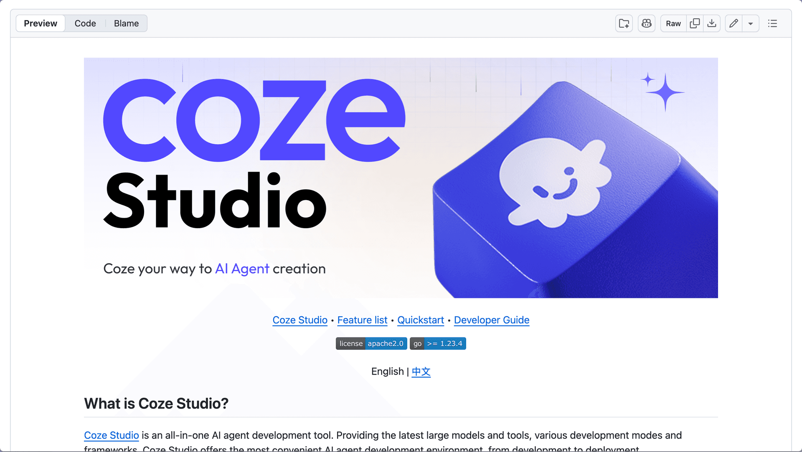Image resolution: width=802 pixels, height=452 pixels.
Task: Click the Coze Studio banner image
Action: click(x=401, y=178)
